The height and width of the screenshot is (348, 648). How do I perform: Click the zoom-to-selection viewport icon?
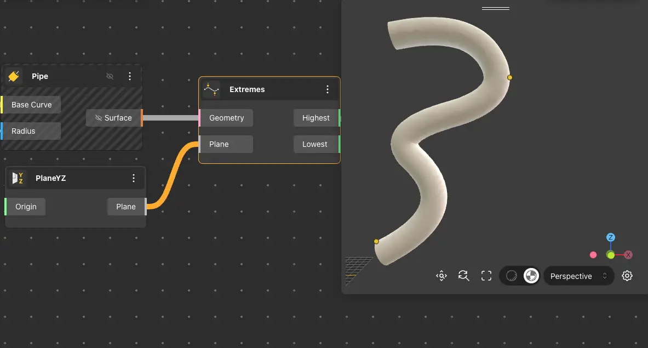click(x=441, y=276)
